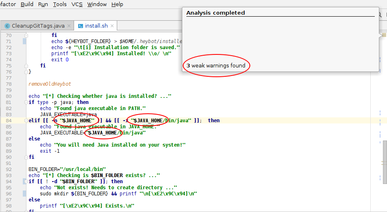Click the change marker in gutter at line 96

pyautogui.click(x=24, y=194)
